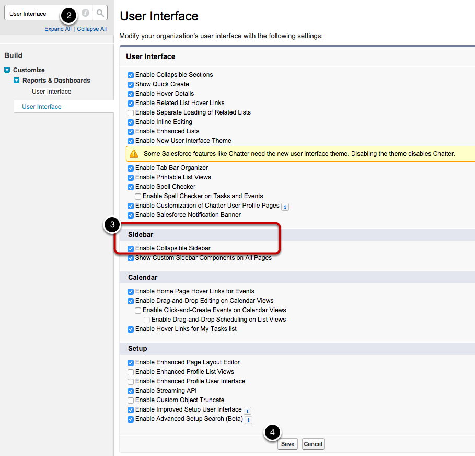Click the help info icon beside the search box
Viewport: 475px width, 456px height.
pyautogui.click(x=85, y=13)
